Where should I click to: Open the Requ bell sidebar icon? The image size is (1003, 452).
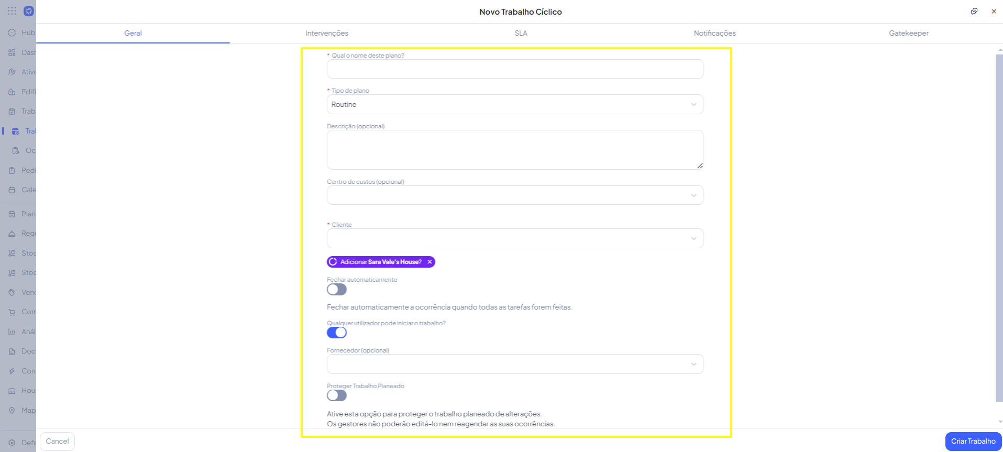point(12,234)
